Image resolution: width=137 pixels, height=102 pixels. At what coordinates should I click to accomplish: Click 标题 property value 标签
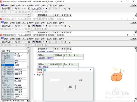tap(20, 60)
